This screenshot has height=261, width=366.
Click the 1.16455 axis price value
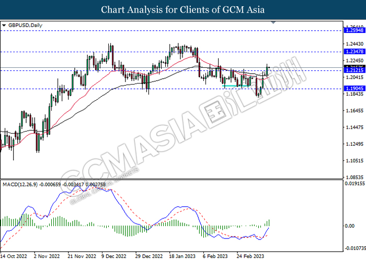point(354,111)
